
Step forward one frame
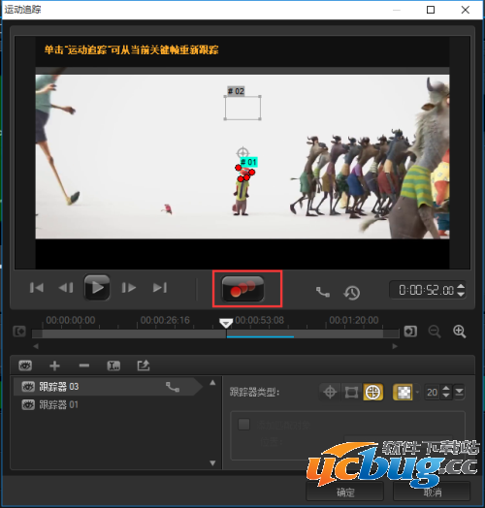pyautogui.click(x=128, y=288)
